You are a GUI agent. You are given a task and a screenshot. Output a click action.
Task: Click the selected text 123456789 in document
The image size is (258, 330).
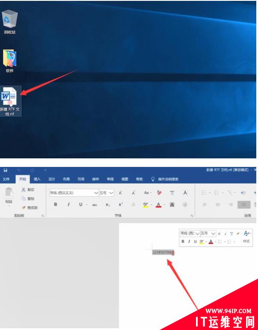[x=161, y=252]
